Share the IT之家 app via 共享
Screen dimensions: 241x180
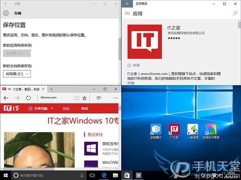pos(133,65)
